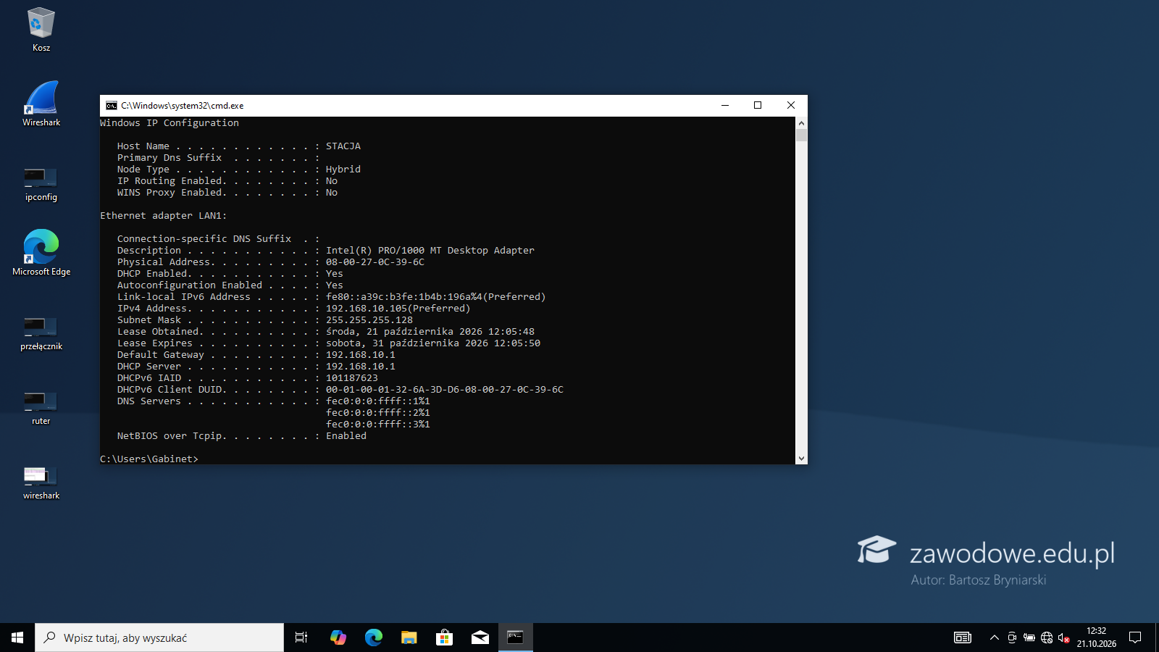This screenshot has height=652, width=1159.
Task: Open the Windows Start menu
Action: point(17,638)
